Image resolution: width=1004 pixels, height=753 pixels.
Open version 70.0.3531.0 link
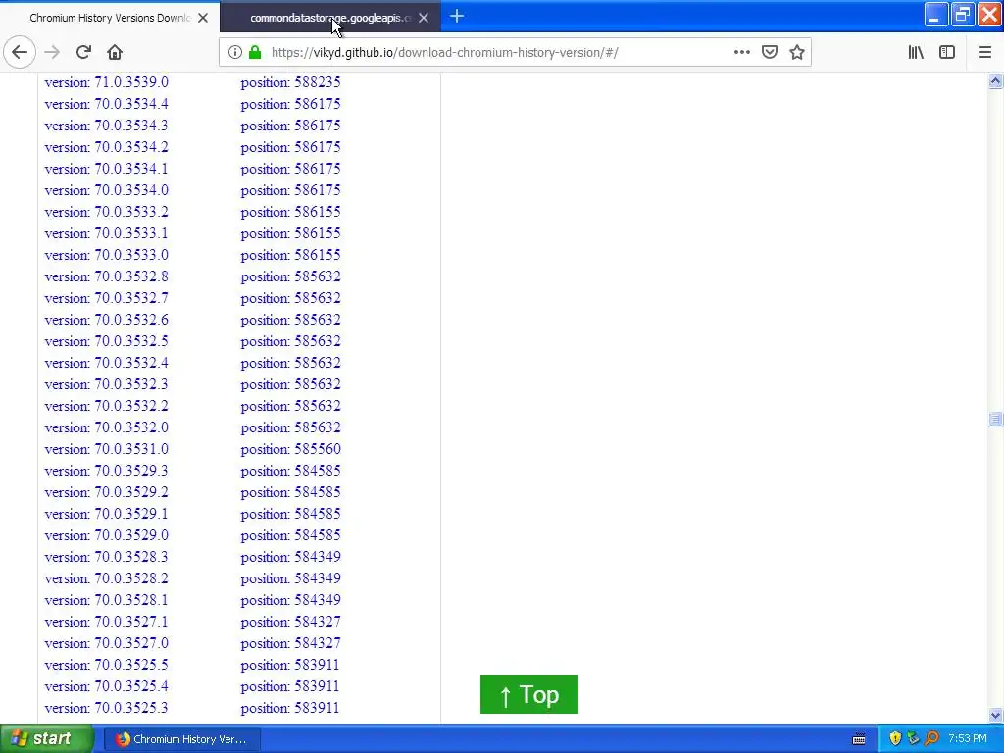(106, 449)
